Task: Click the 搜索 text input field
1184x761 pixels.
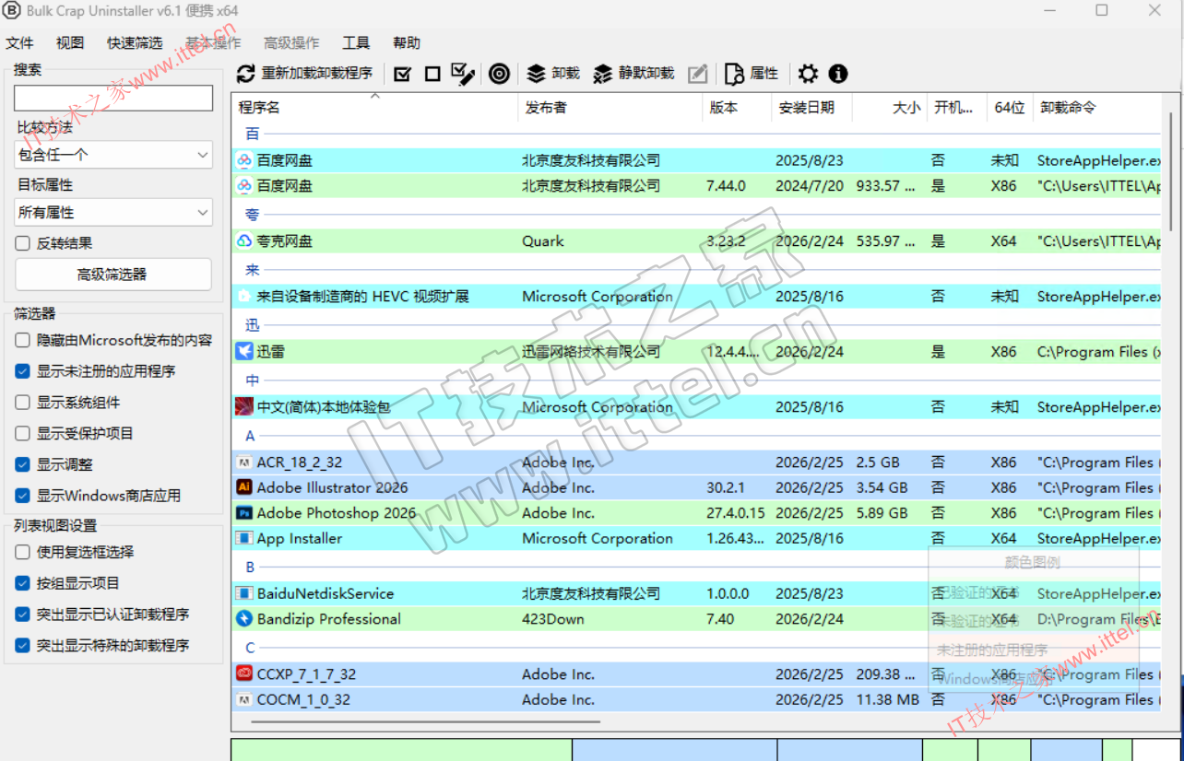Action: [113, 98]
